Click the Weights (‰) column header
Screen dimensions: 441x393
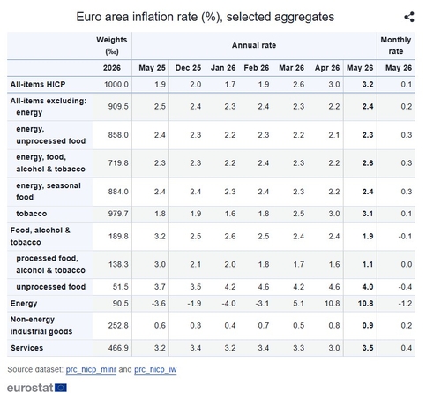pyautogui.click(x=112, y=45)
